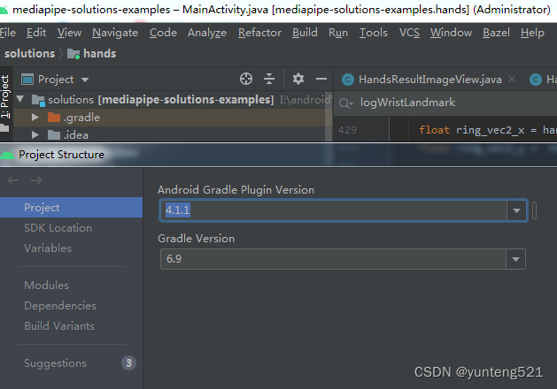Open the Window menu
Image resolution: width=557 pixels, height=389 pixels.
451,33
